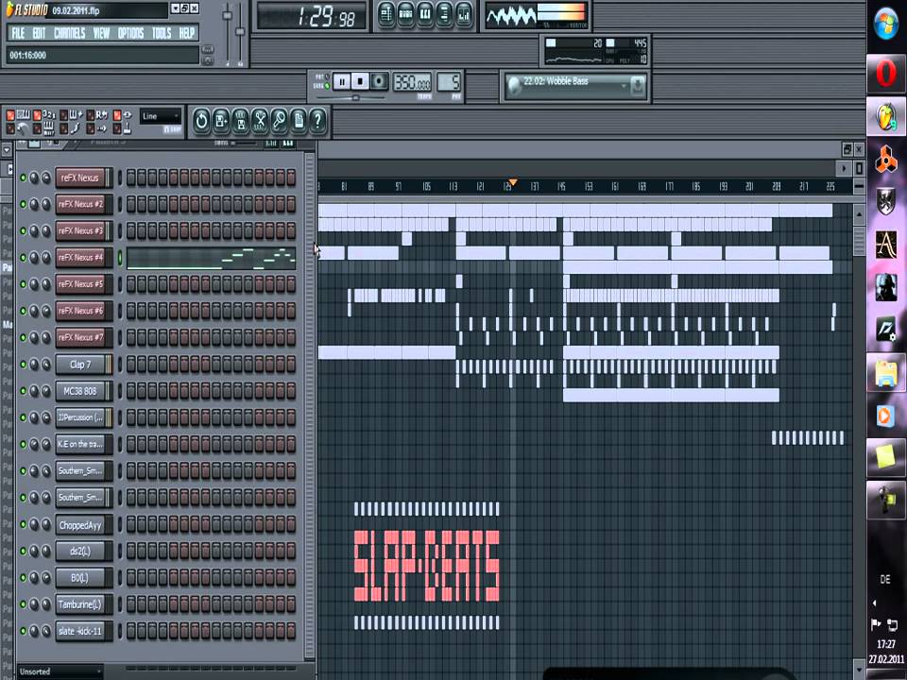
Task: Open the CHANNELS menu
Action: (x=69, y=33)
